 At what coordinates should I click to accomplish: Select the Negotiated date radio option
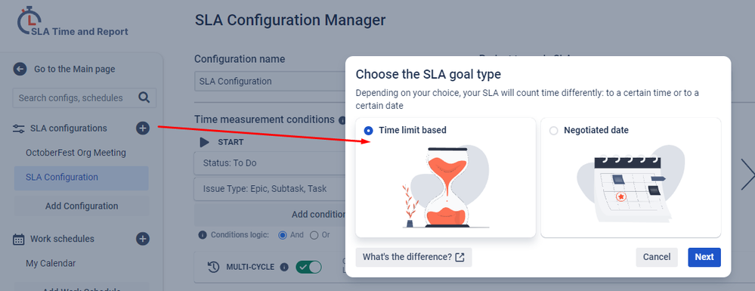point(554,131)
